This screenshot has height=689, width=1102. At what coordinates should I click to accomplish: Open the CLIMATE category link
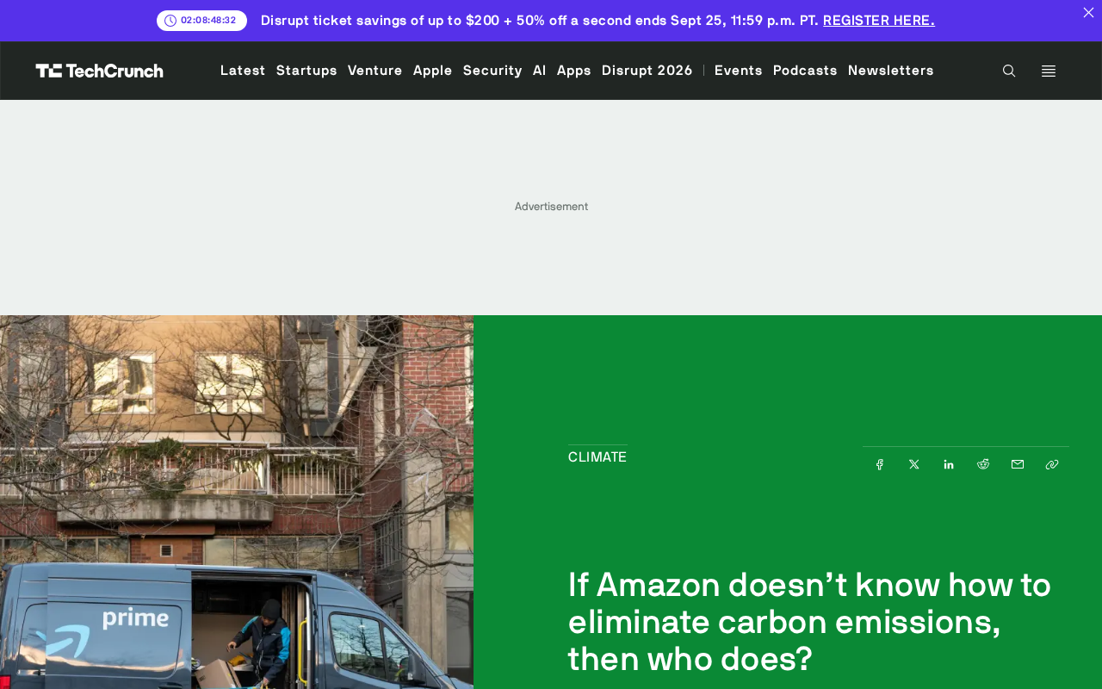(x=597, y=456)
